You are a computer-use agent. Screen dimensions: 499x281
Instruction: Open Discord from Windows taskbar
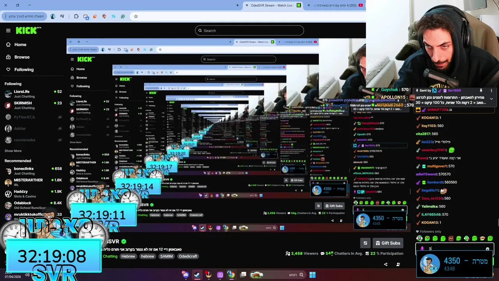(x=186, y=275)
